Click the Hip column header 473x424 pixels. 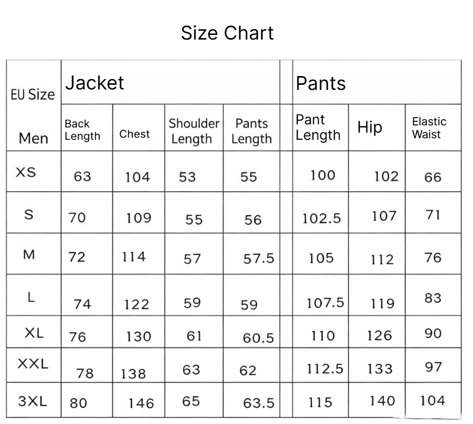[370, 127]
